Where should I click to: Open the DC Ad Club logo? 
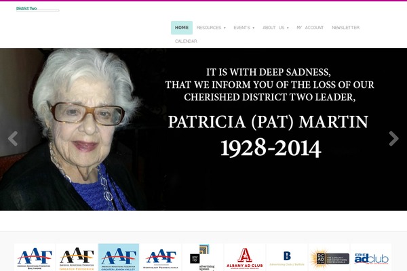pos(329,257)
